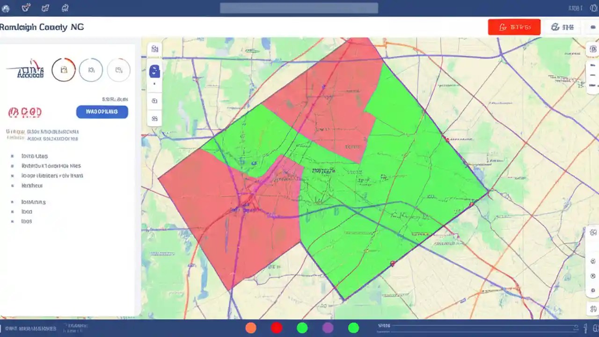Screen dimensions: 599x337
Task: Toggle the middle circular indicator in the left panel
Action: click(91, 70)
